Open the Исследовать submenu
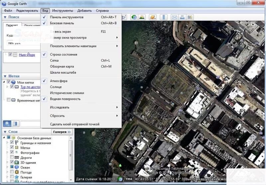 click(81, 107)
